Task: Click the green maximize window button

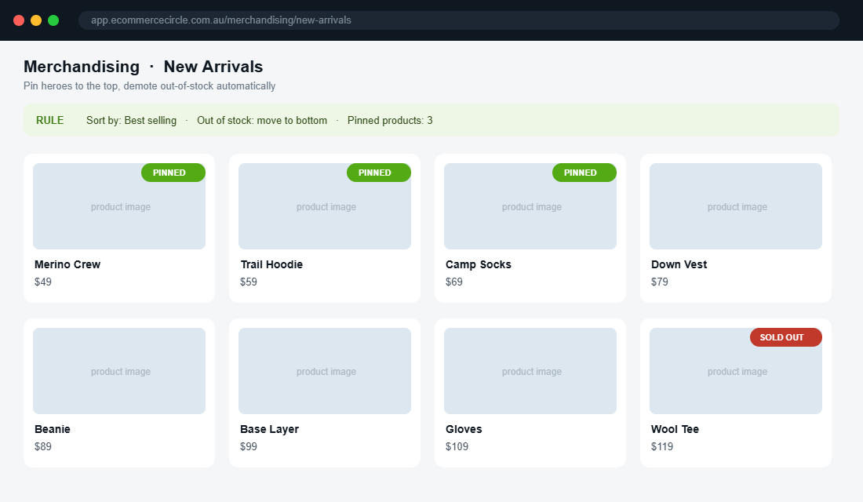Action: point(53,20)
